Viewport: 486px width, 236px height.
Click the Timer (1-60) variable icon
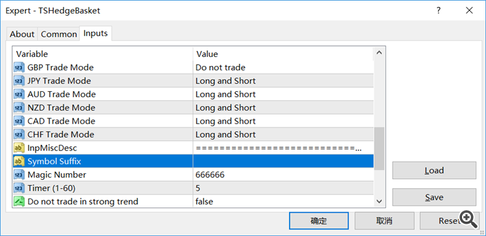click(x=19, y=188)
